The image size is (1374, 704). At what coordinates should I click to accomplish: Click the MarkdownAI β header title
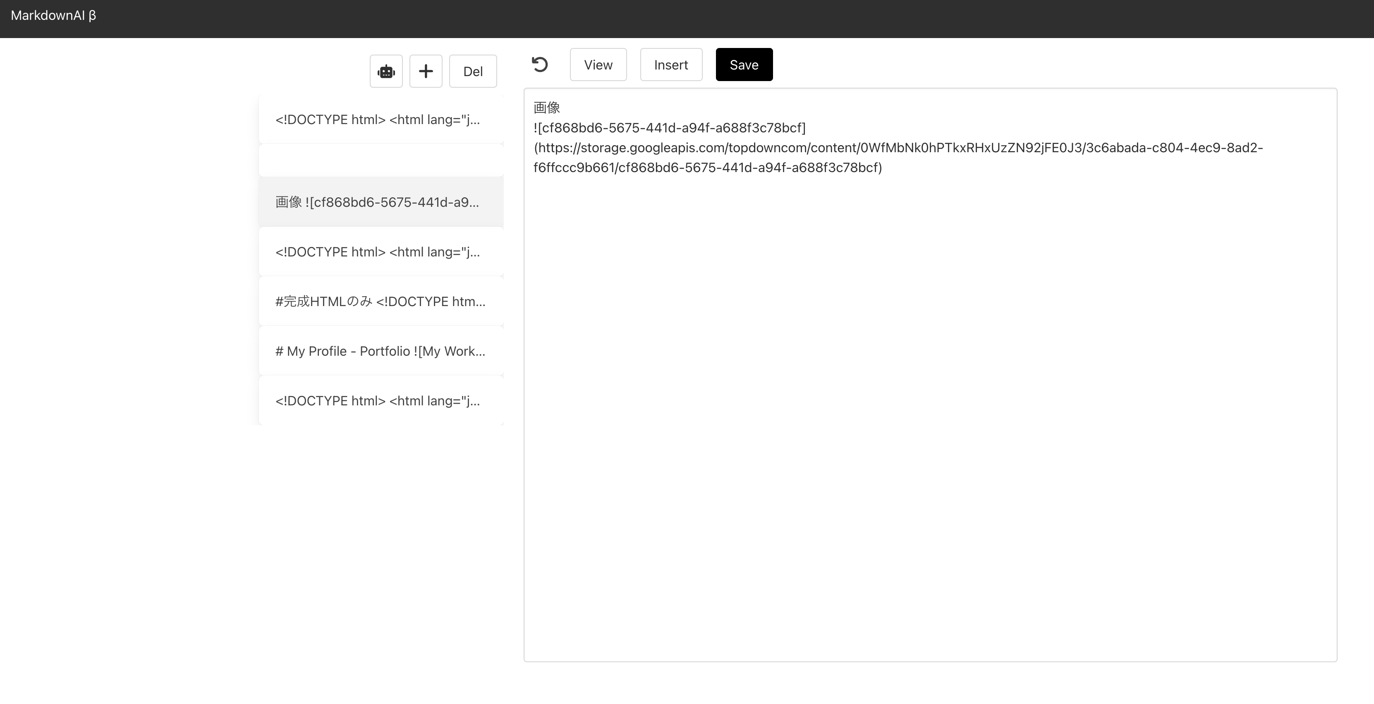pos(53,15)
